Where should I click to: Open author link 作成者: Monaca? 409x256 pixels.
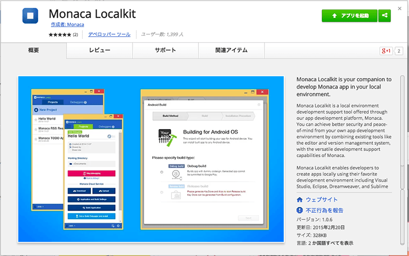click(67, 25)
